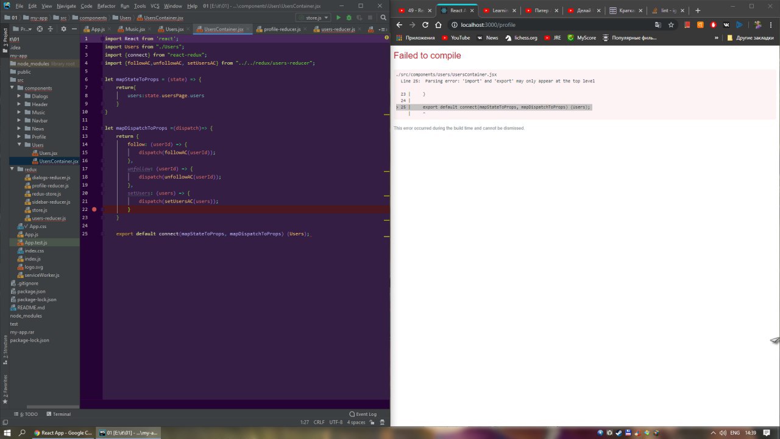The image size is (780, 439).
Task: Open the store.js run configuration dropdown
Action: pyautogui.click(x=313, y=18)
